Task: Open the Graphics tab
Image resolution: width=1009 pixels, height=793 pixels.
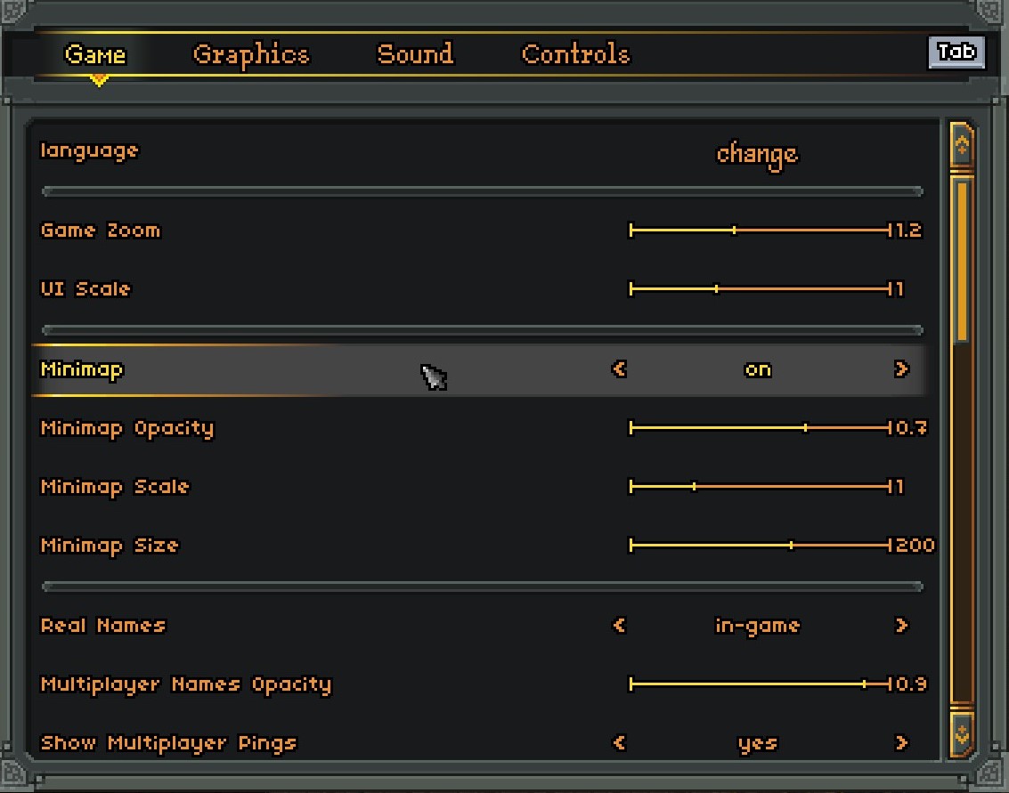Action: 251,54
